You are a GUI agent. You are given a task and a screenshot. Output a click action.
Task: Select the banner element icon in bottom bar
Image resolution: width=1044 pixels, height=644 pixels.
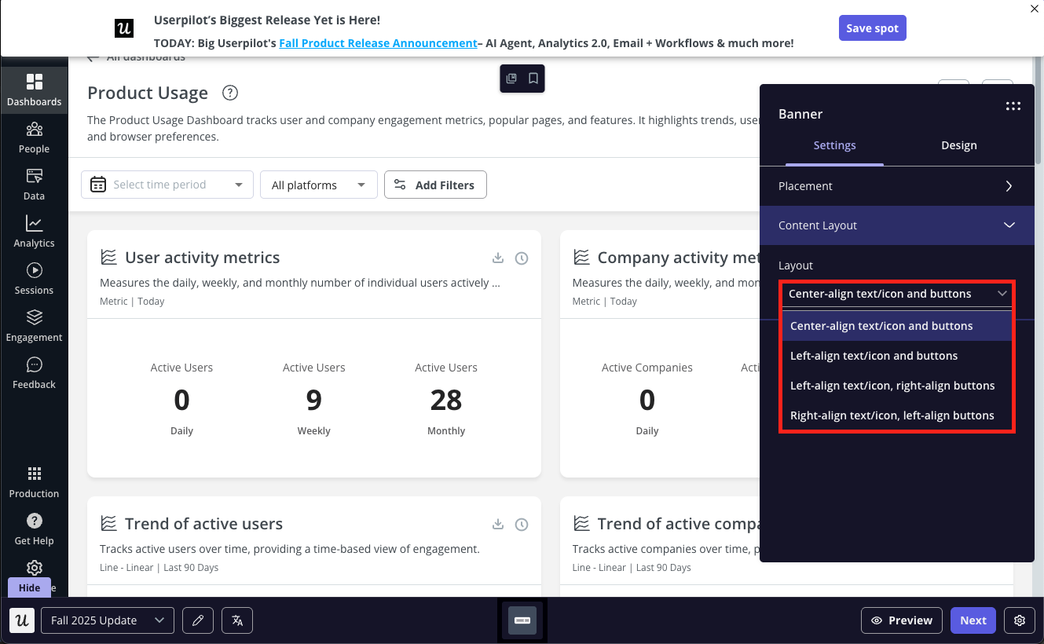[522, 620]
